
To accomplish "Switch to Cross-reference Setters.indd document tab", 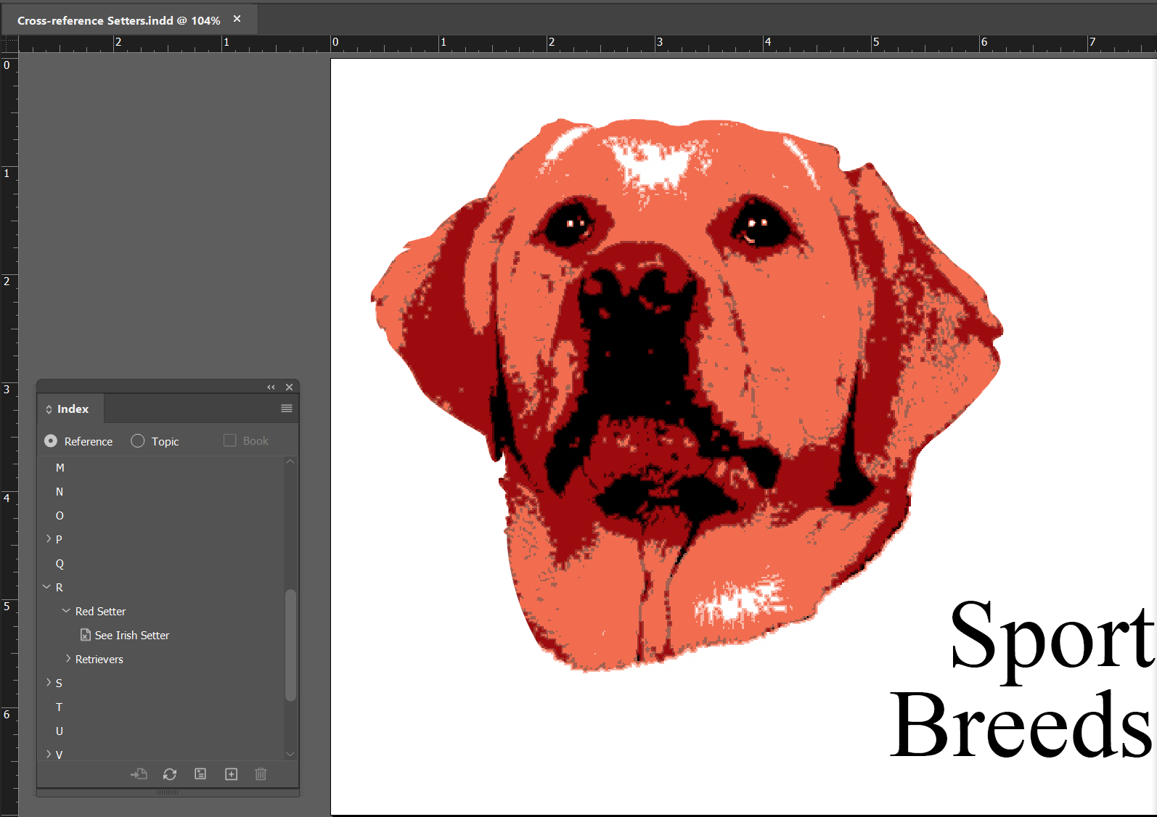I will click(118, 20).
